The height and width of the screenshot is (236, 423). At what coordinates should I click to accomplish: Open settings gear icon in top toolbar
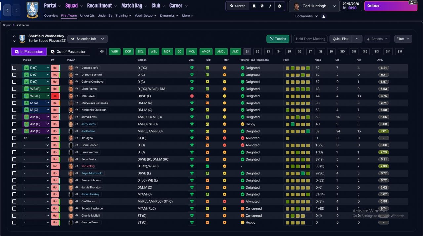[x=280, y=6]
